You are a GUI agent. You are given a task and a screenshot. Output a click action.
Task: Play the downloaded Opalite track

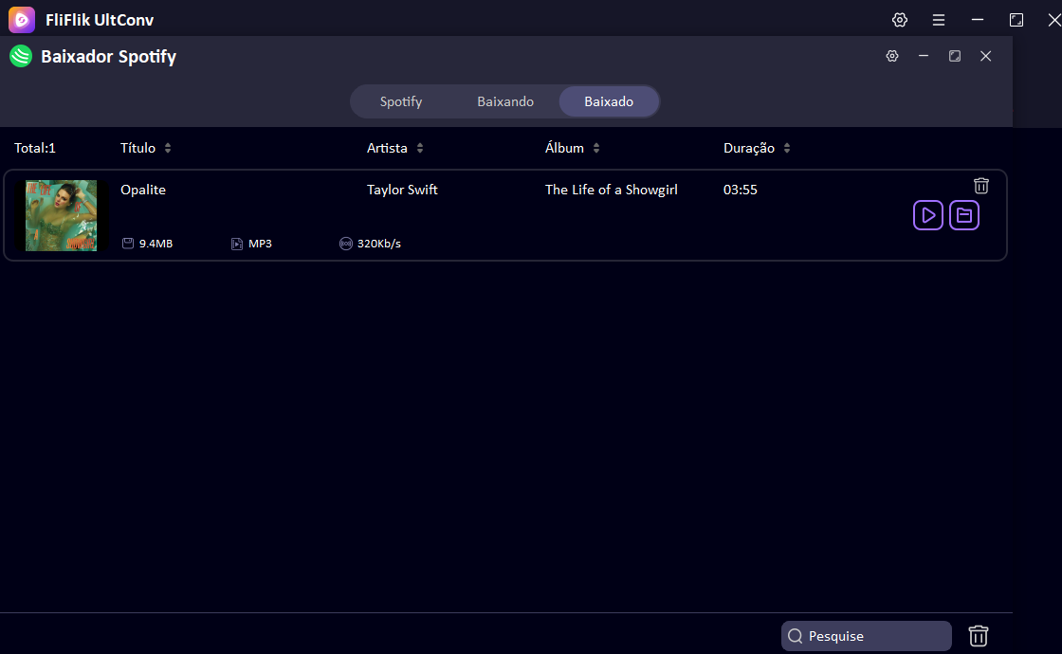(927, 216)
